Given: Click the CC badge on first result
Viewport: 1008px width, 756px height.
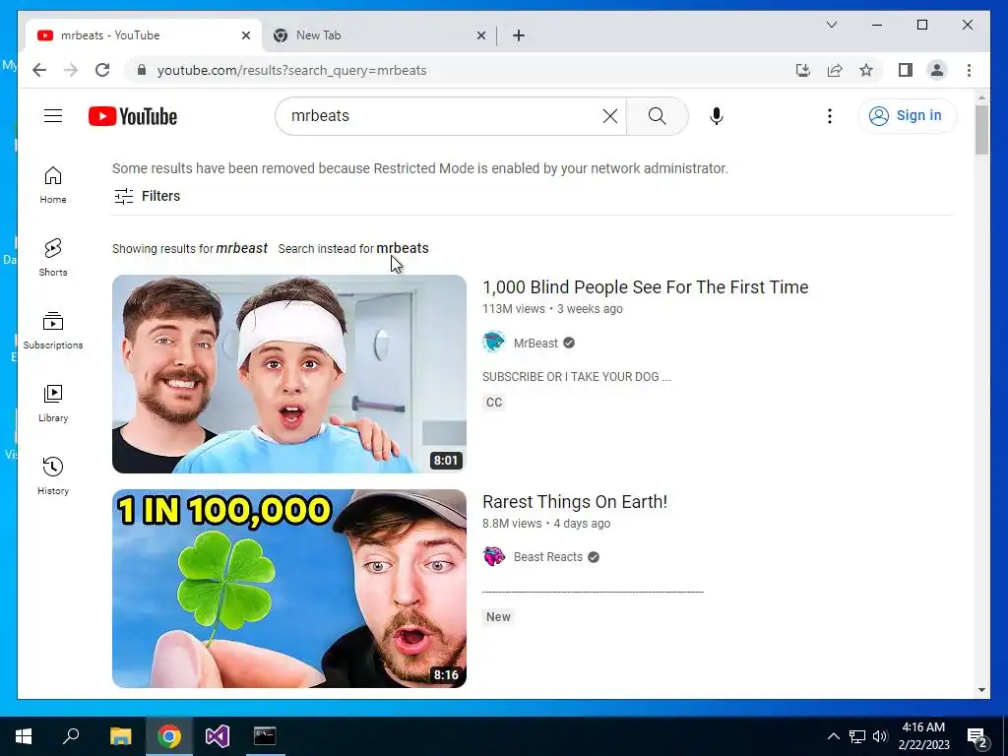Looking at the screenshot, I should tap(494, 403).
